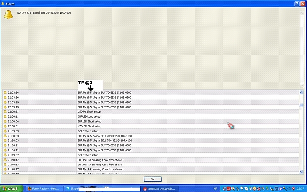
Task: Close the Alarm dialog window
Action: tap(303, 4)
